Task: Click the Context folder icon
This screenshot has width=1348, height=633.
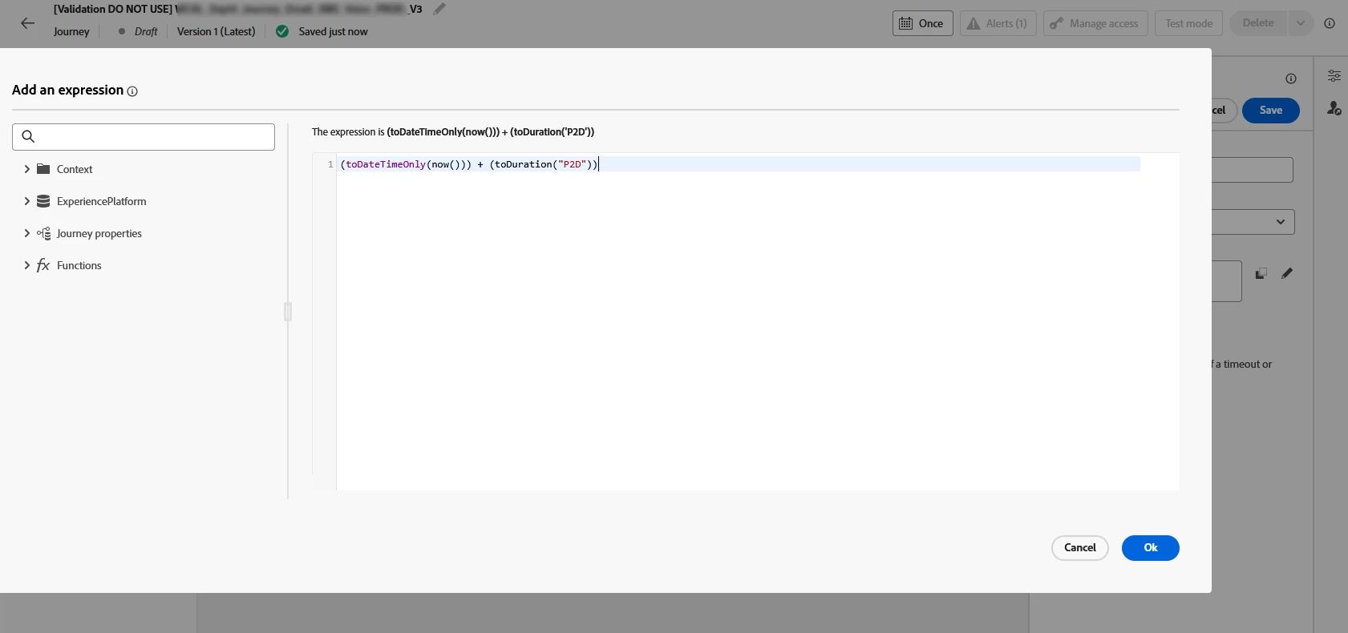Action: click(43, 169)
